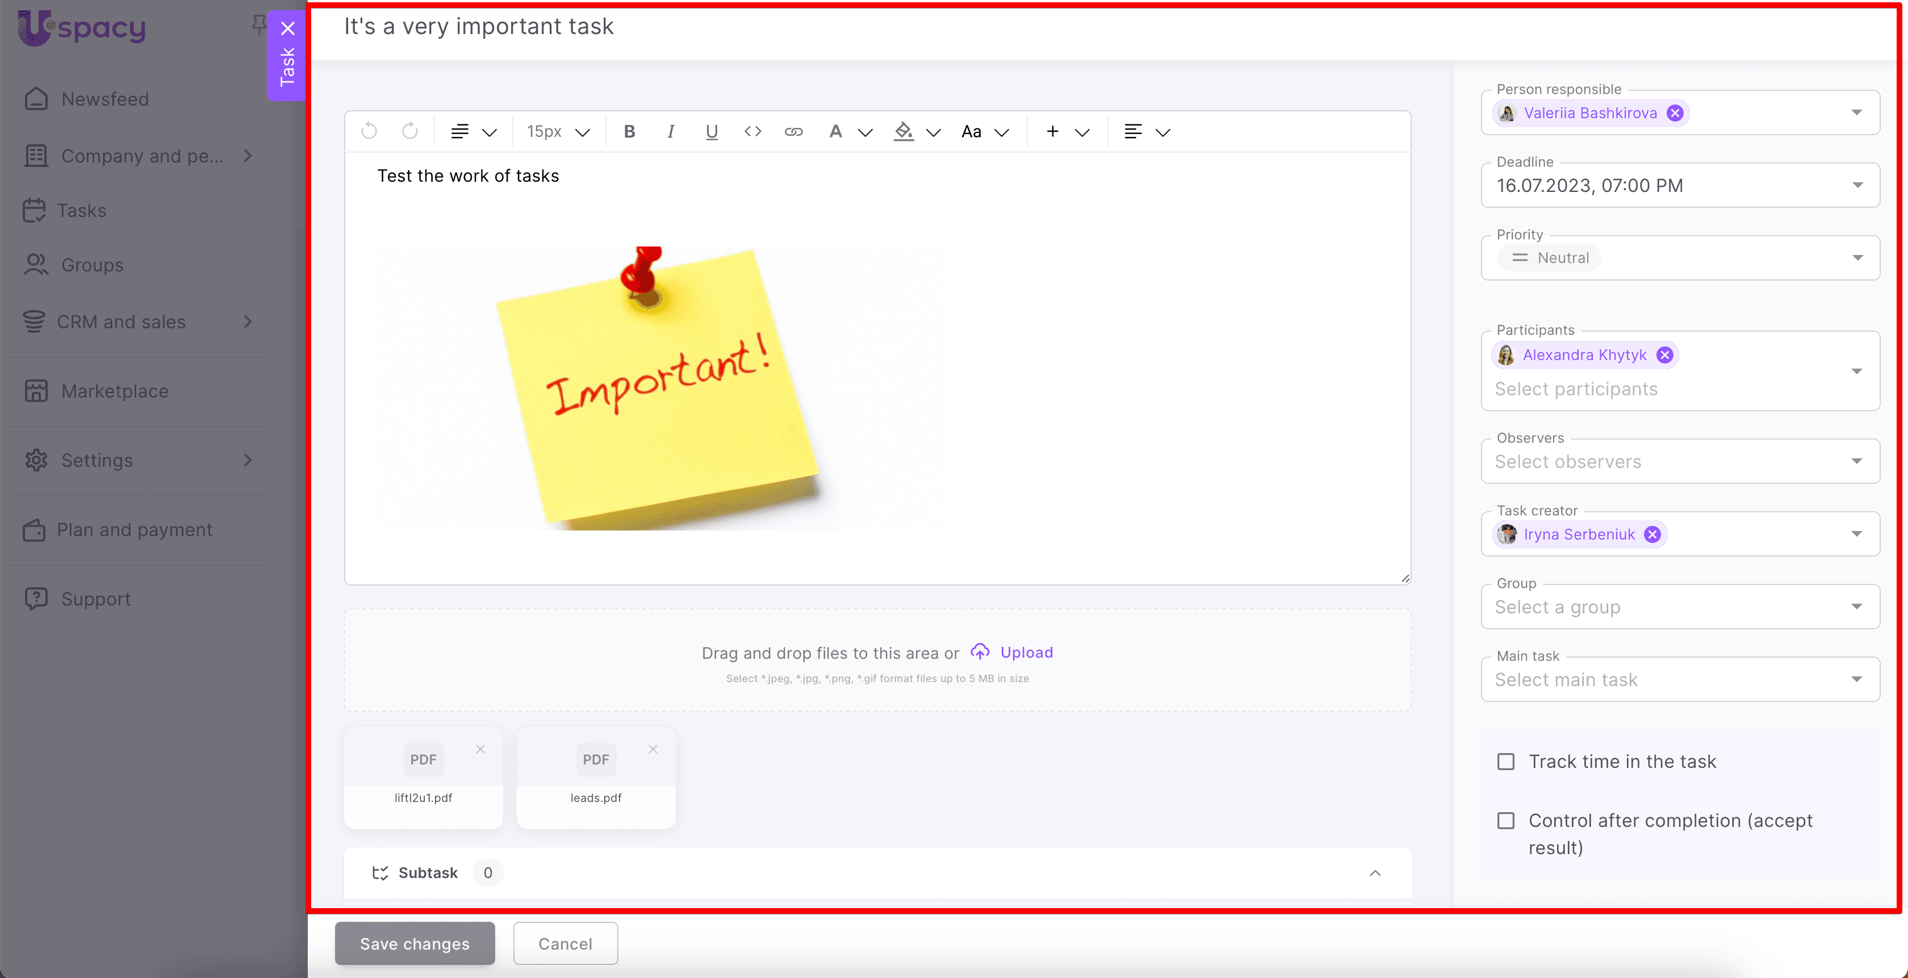Remove Valeriia Bashkirova from person responsible
The height and width of the screenshot is (978, 1908).
click(1674, 112)
